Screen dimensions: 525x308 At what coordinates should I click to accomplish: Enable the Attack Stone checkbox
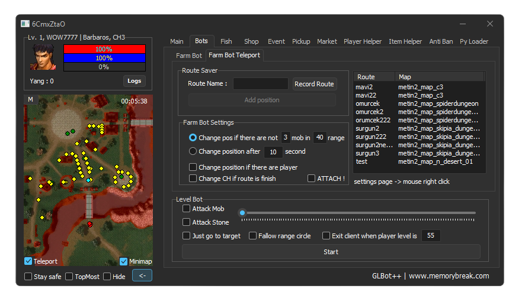pos(186,222)
